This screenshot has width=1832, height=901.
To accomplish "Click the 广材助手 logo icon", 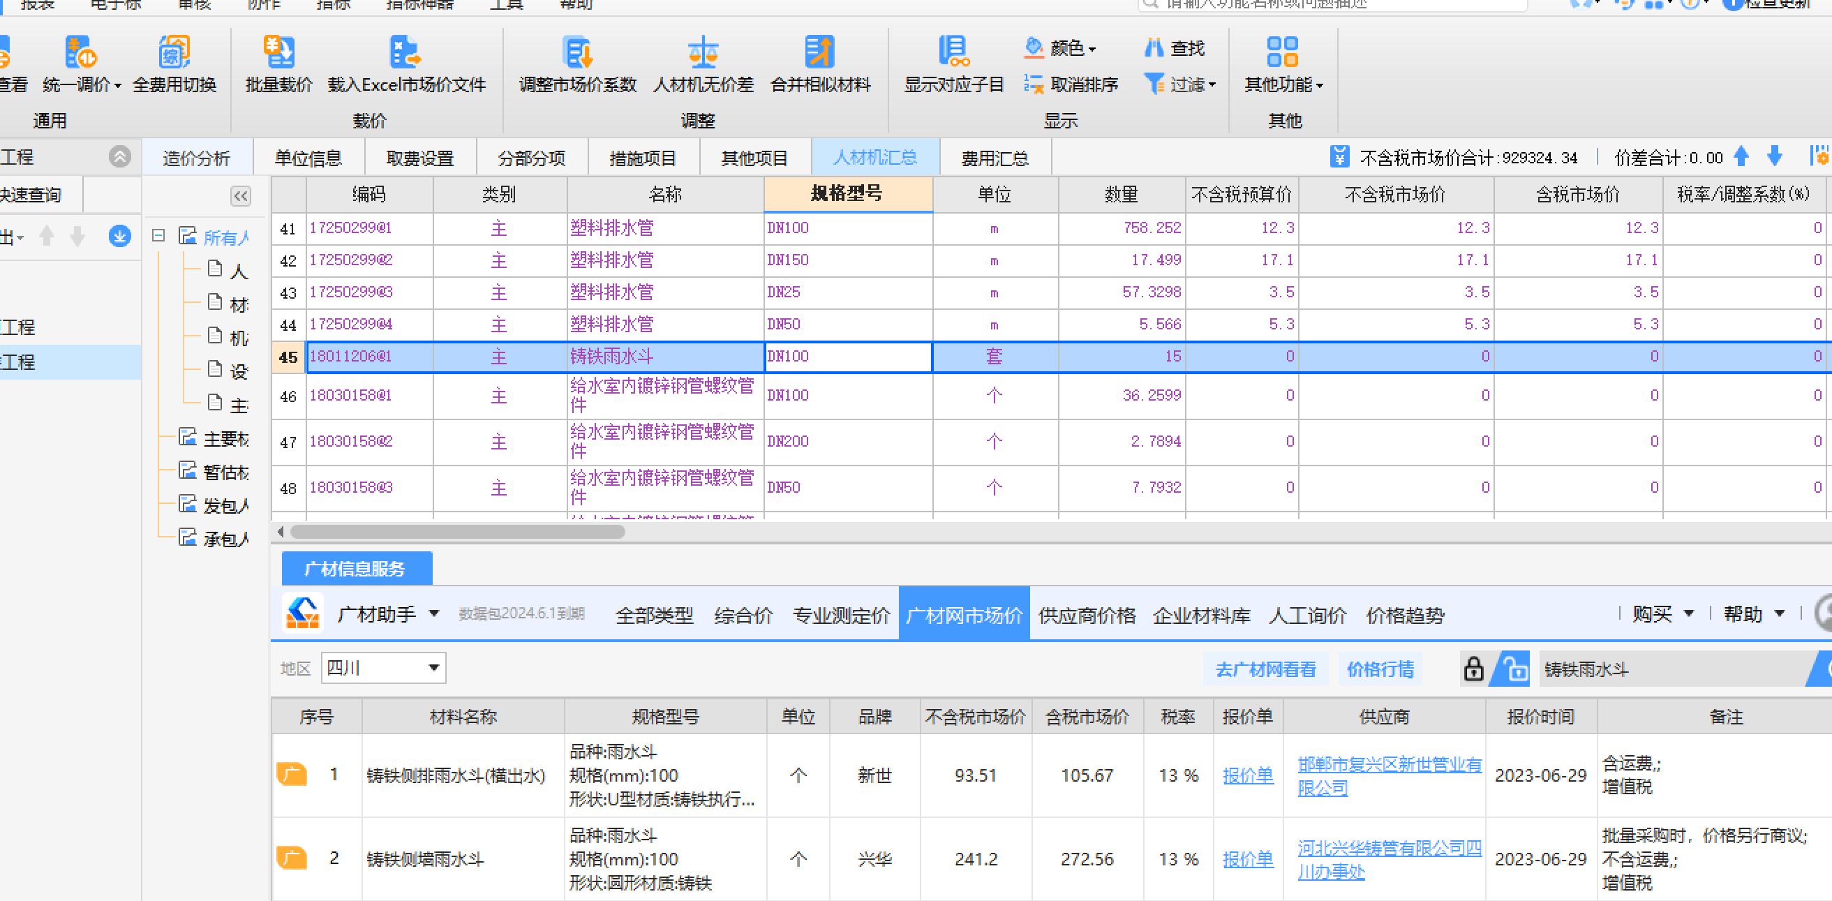I will [x=303, y=613].
